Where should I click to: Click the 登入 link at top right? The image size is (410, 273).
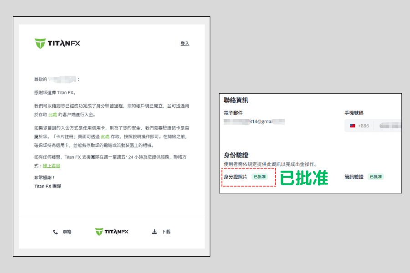[x=184, y=42]
